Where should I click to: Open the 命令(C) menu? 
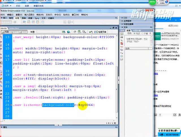pyautogui.click(x=58, y=15)
